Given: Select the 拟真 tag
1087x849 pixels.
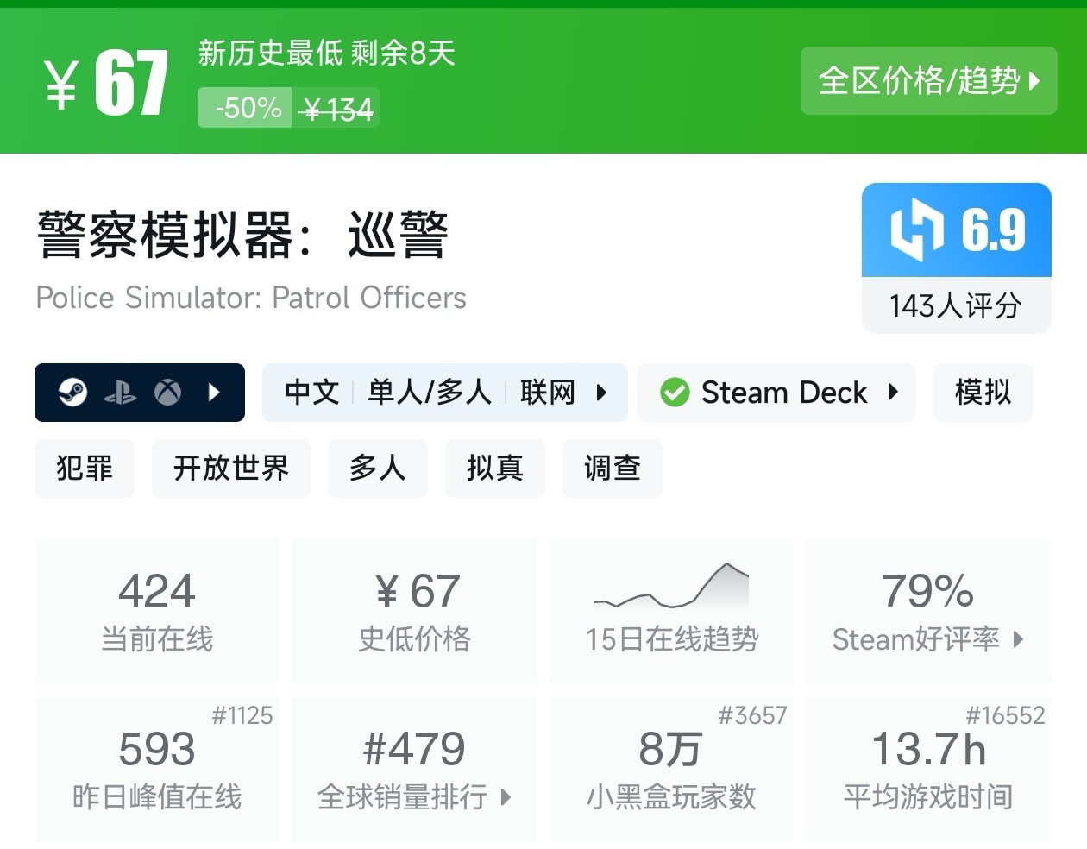Looking at the screenshot, I should click(x=495, y=469).
